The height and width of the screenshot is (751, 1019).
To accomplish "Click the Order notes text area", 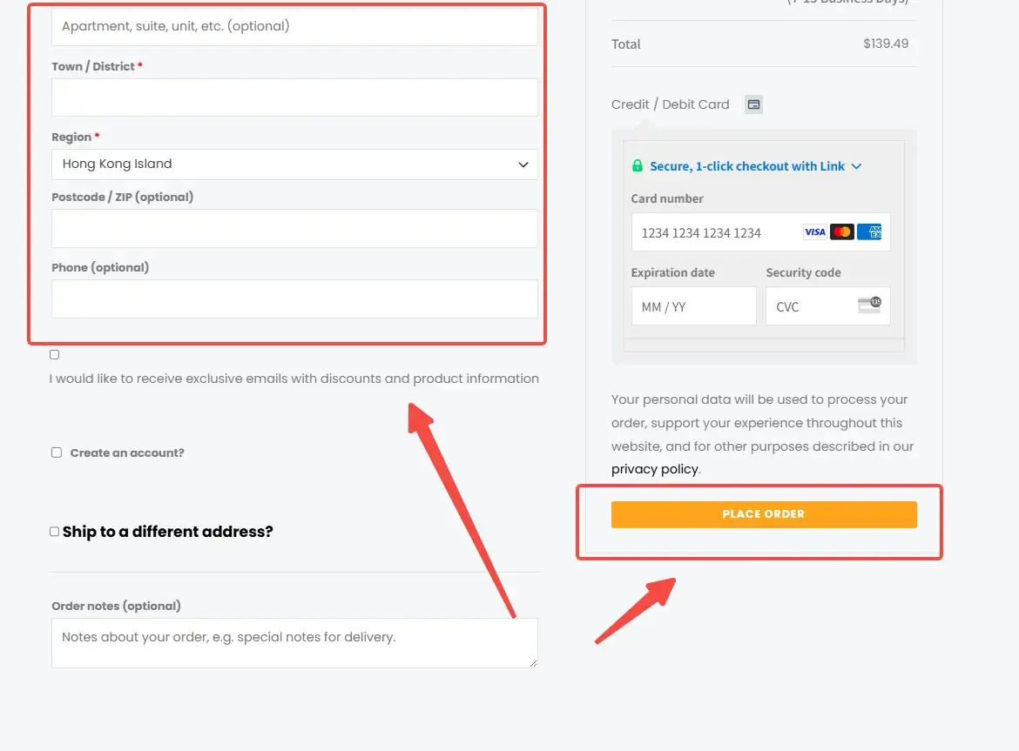I will (x=294, y=642).
